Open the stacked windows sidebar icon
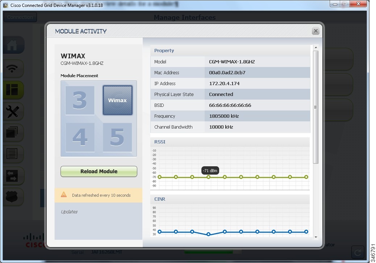This screenshot has height=263, width=376. point(12,133)
